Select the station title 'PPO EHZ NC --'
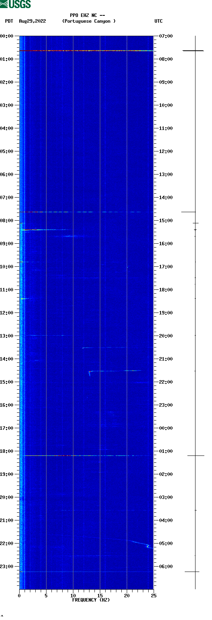This screenshot has height=620, width=212. (x=88, y=15)
